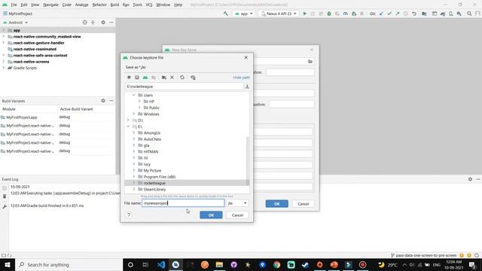
Task: Select the SteamLibrary folder
Action: point(154,189)
